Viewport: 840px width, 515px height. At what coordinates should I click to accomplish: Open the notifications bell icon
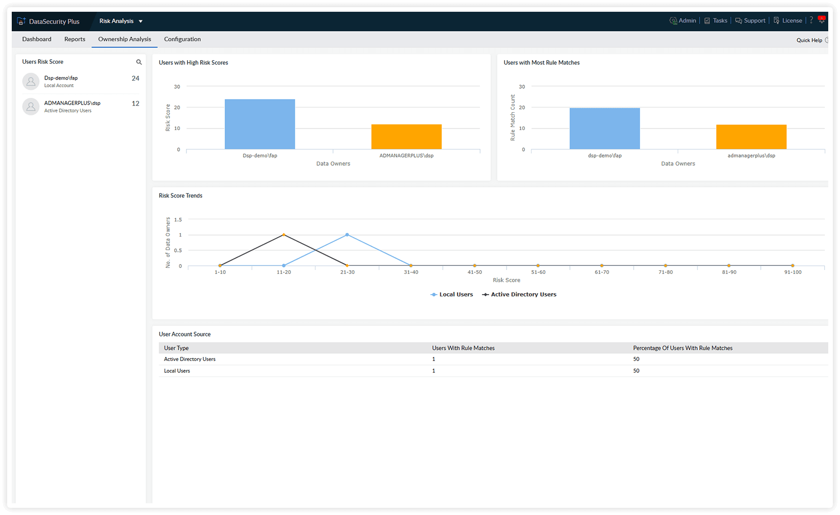tap(822, 20)
